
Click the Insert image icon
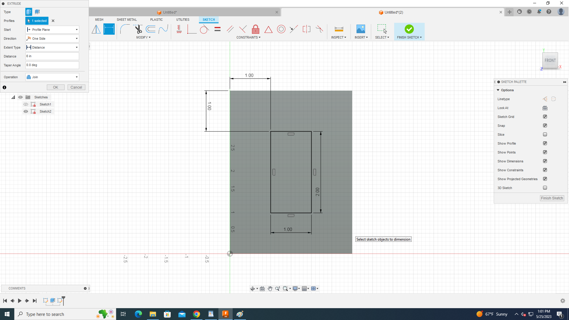361,29
